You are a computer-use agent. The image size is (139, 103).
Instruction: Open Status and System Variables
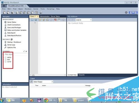17,30
